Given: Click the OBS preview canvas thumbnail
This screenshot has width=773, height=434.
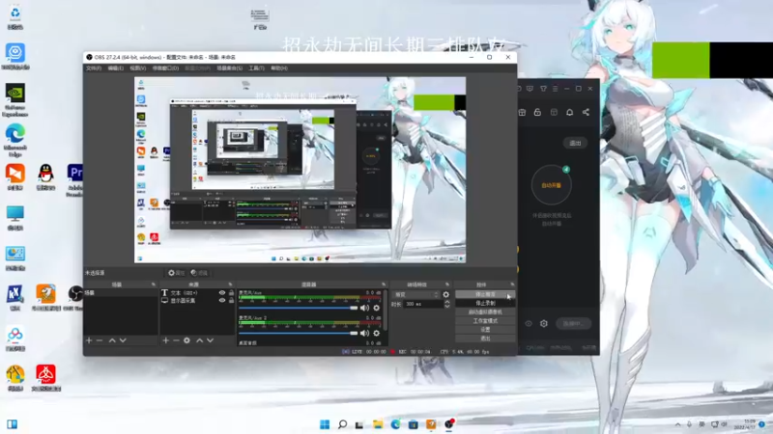Looking at the screenshot, I should pyautogui.click(x=300, y=170).
